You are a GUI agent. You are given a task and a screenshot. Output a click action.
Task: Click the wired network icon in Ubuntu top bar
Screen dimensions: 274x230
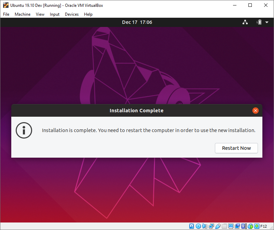(x=245, y=22)
